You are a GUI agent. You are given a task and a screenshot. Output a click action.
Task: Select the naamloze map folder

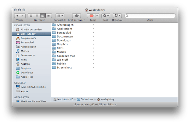(x=73, y=56)
